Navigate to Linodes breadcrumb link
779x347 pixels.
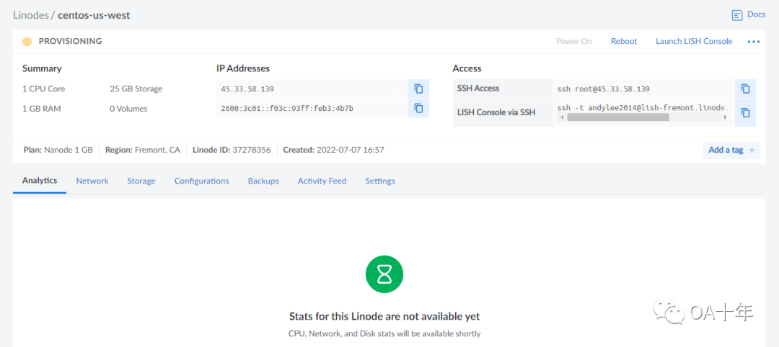(30, 15)
